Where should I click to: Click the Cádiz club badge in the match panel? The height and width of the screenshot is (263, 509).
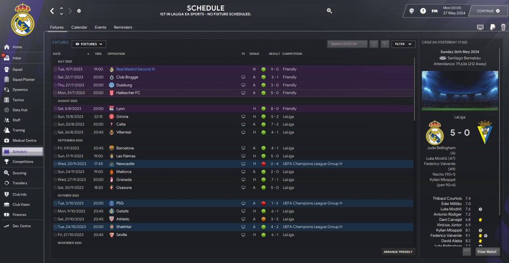tap(485, 133)
